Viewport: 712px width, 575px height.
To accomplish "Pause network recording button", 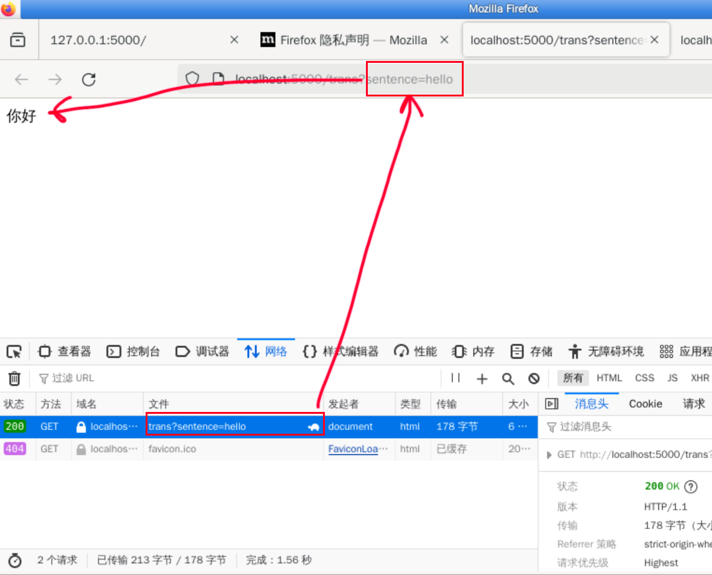I will click(x=456, y=378).
